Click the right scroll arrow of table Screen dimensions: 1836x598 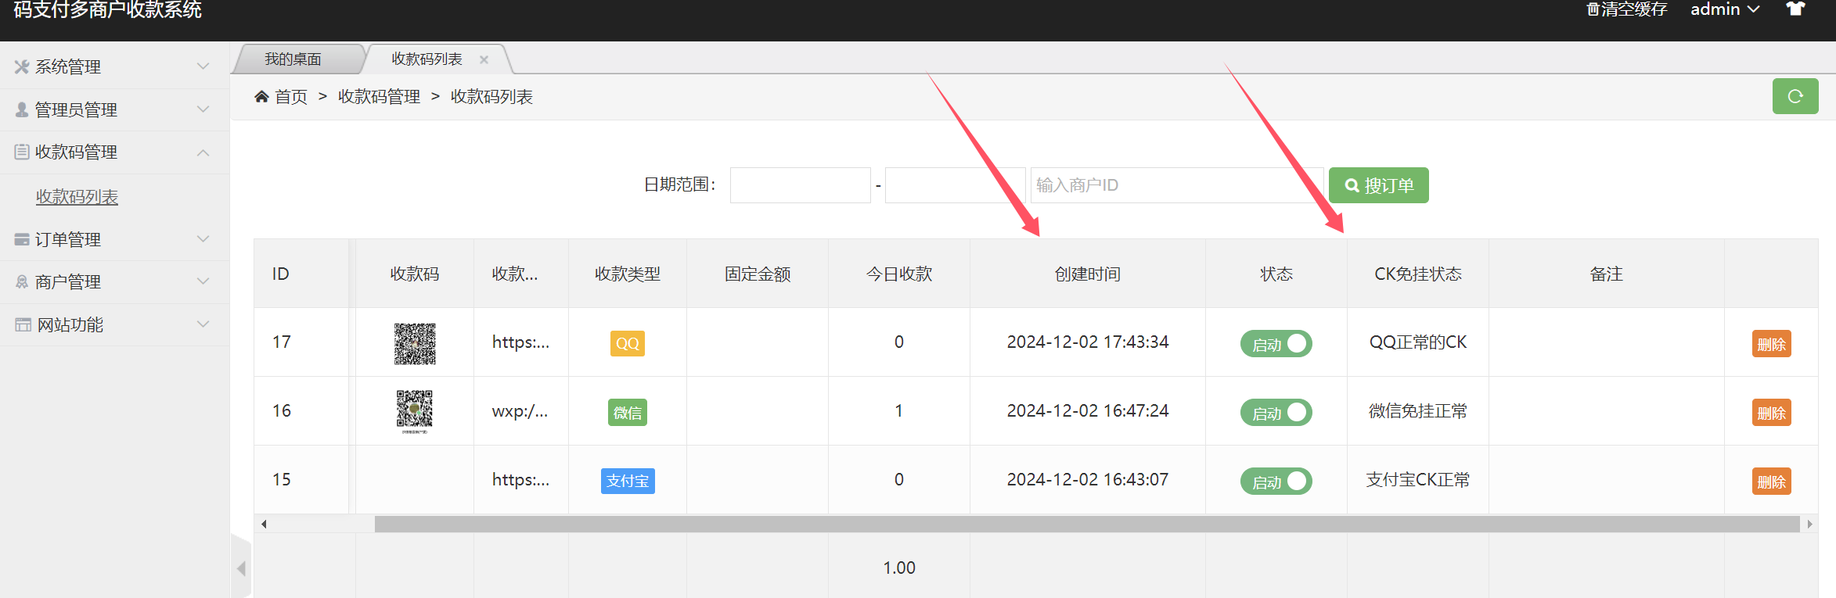pos(1809,525)
